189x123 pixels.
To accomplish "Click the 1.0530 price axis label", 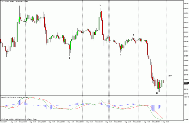I will 186,60.
